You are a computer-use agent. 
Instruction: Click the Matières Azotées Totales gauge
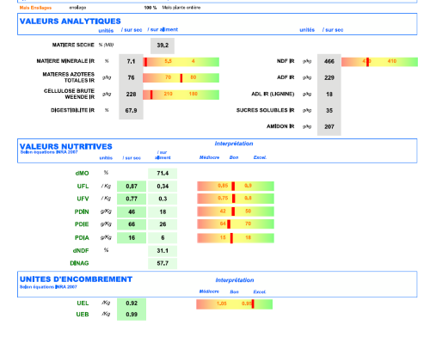click(181, 78)
